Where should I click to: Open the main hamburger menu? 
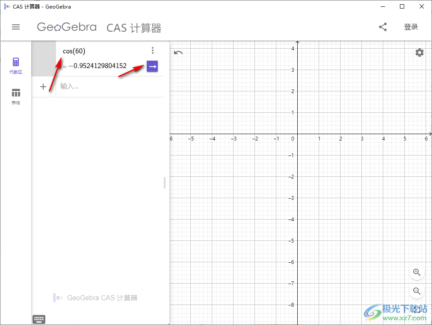pyautogui.click(x=16, y=27)
